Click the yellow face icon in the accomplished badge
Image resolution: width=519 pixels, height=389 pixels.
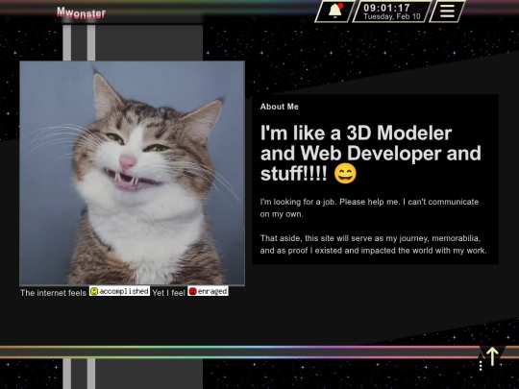94,291
